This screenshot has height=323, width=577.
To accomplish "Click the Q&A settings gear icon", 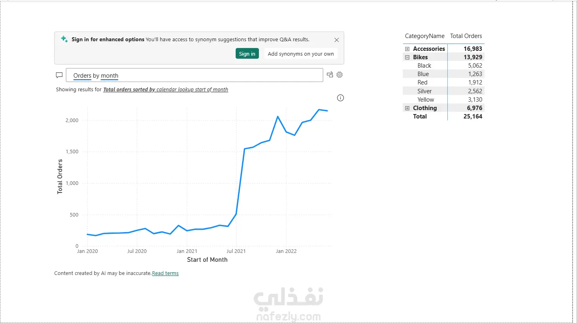I will 340,75.
